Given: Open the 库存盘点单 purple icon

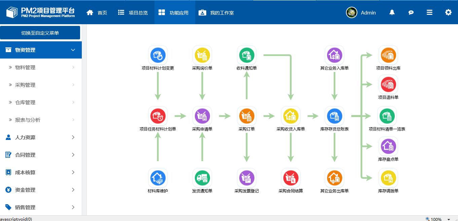Looking at the screenshot, I should click(388, 146).
